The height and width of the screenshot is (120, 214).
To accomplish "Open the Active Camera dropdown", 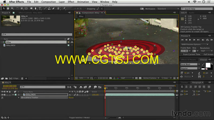I will tap(151, 78).
